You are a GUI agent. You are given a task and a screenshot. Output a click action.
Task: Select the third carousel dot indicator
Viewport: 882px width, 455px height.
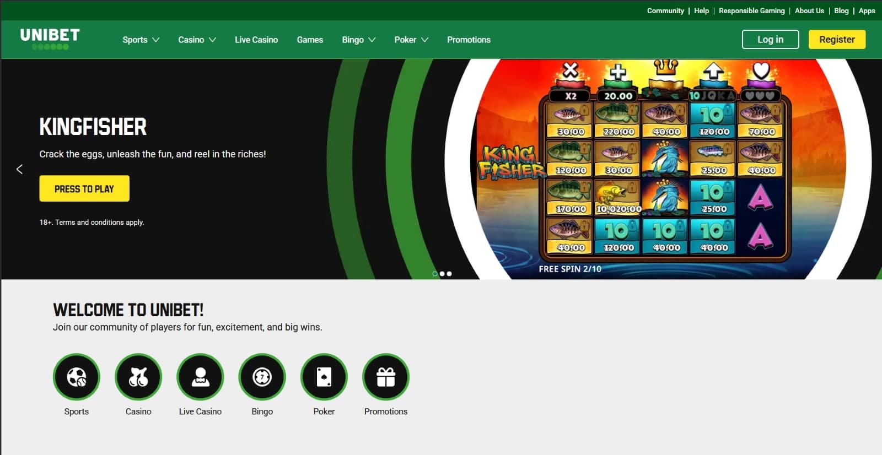coord(449,274)
